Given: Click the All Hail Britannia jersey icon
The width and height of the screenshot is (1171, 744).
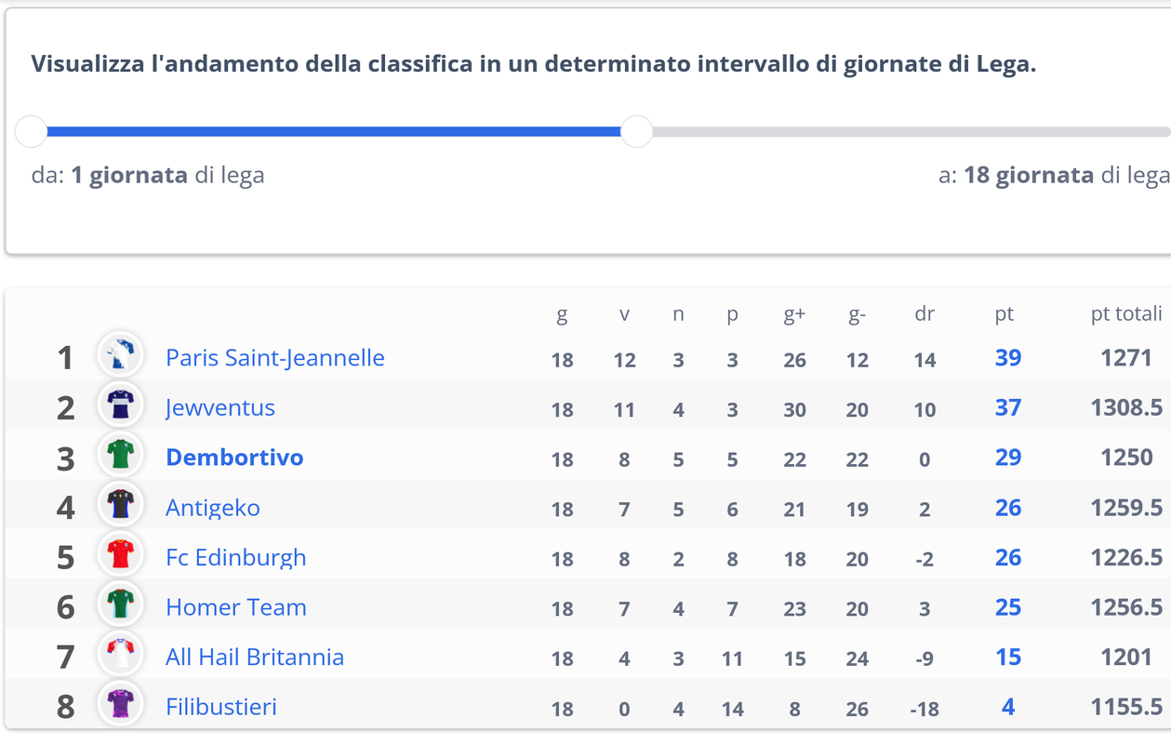Looking at the screenshot, I should (121, 657).
